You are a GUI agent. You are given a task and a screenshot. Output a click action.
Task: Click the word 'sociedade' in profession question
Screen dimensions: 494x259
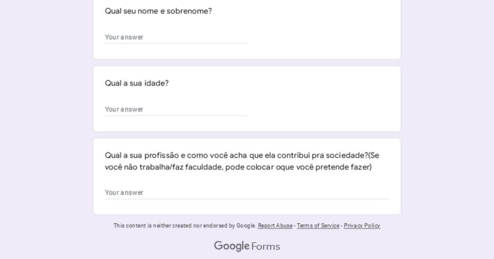tap(346, 155)
